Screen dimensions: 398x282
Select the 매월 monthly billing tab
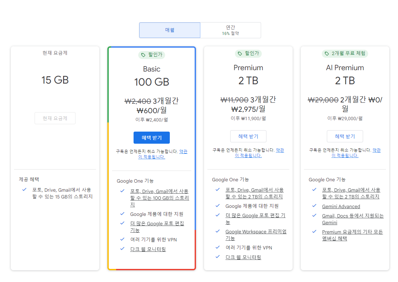[169, 30]
